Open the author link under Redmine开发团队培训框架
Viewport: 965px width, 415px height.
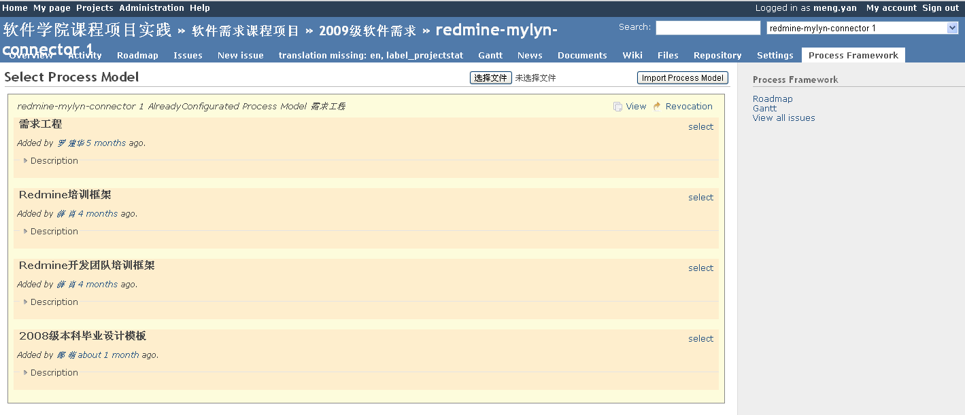point(66,285)
